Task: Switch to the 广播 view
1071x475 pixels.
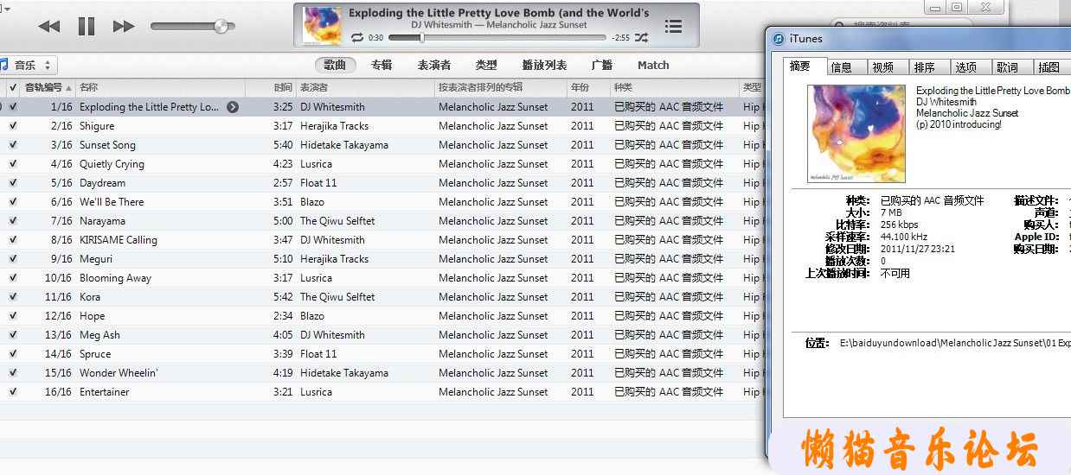Action: click(x=602, y=65)
